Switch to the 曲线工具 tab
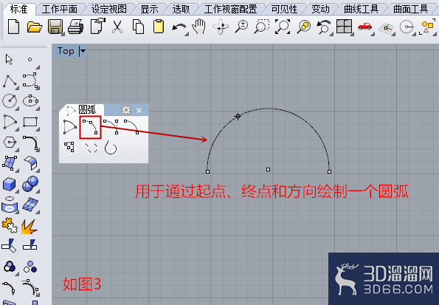 click(x=362, y=10)
